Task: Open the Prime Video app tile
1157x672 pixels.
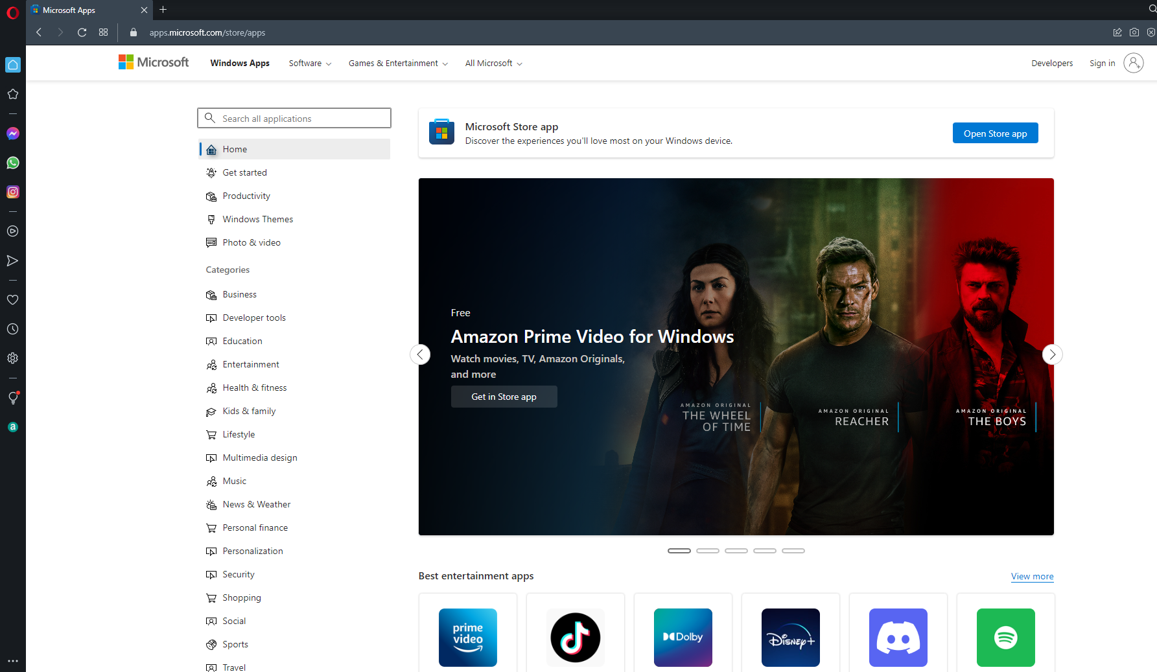Action: pyautogui.click(x=468, y=638)
